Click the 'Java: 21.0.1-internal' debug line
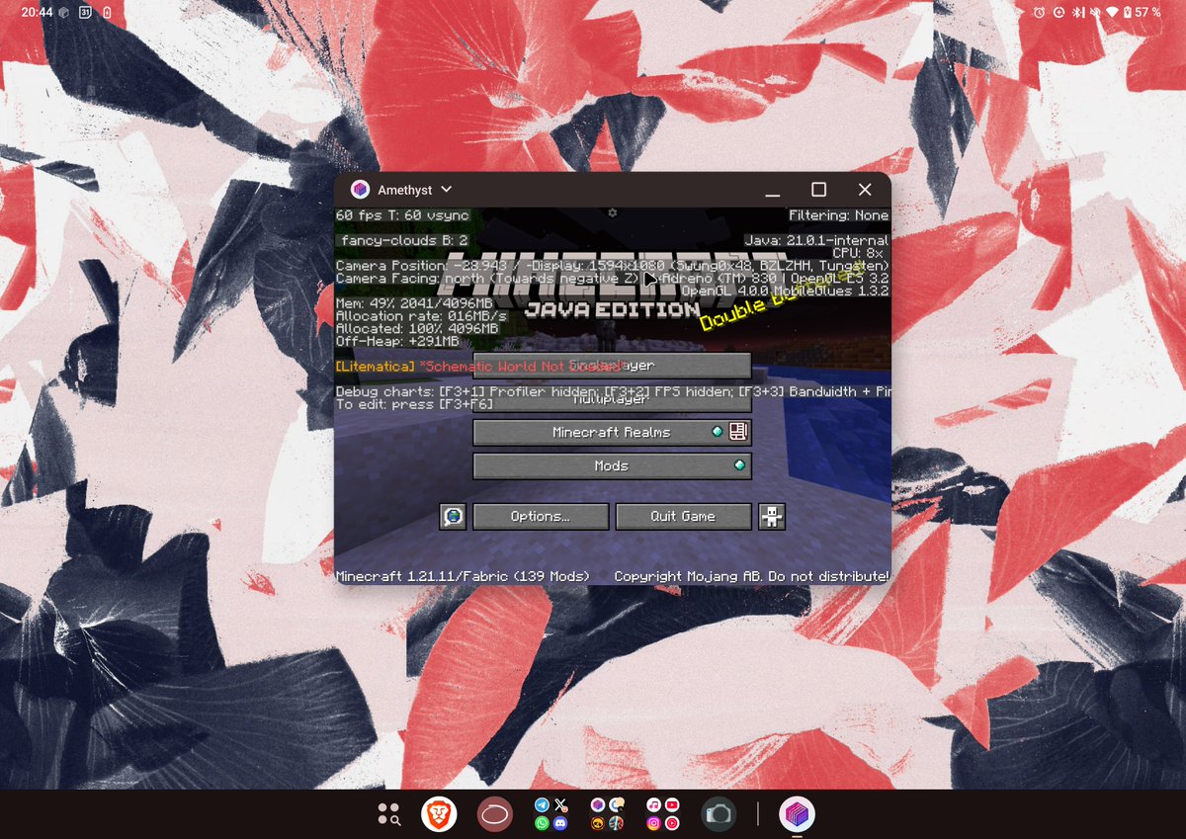 pyautogui.click(x=816, y=240)
